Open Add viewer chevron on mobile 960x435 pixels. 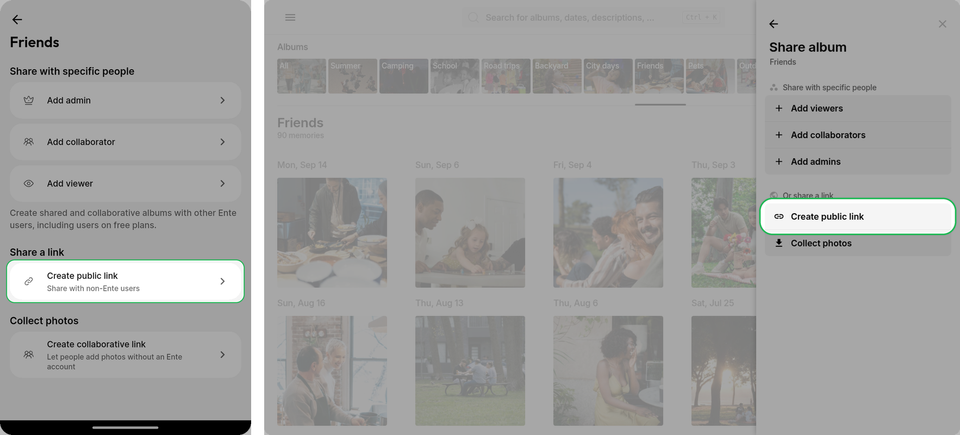pos(222,184)
